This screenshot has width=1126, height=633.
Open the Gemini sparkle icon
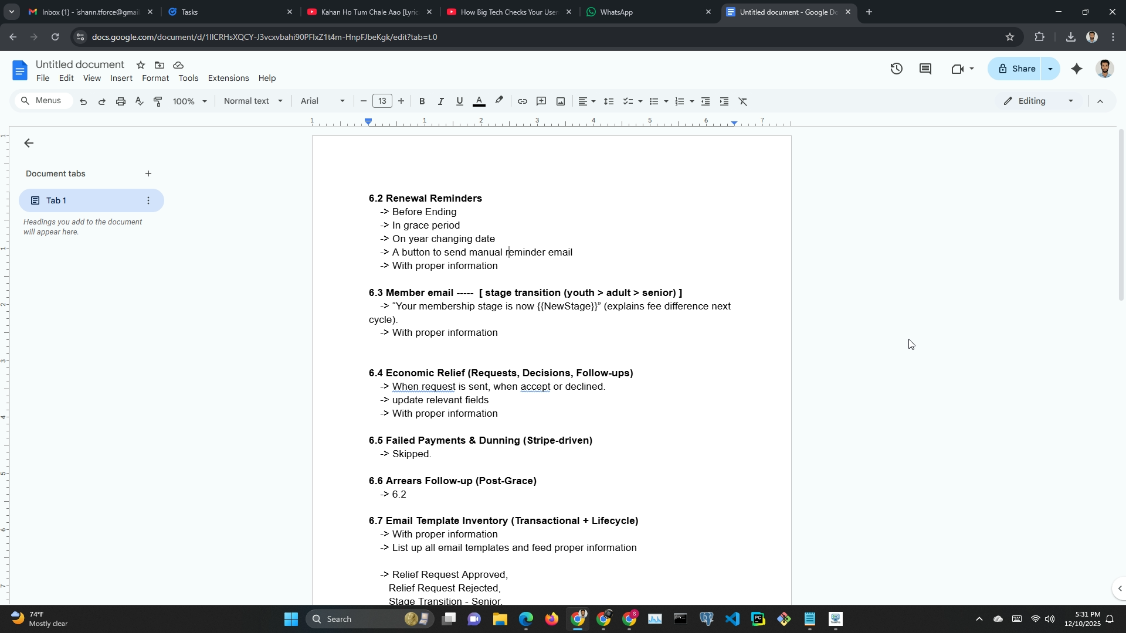point(1076,69)
